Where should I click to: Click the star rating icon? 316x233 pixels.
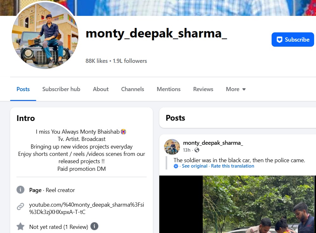pyautogui.click(x=20, y=226)
